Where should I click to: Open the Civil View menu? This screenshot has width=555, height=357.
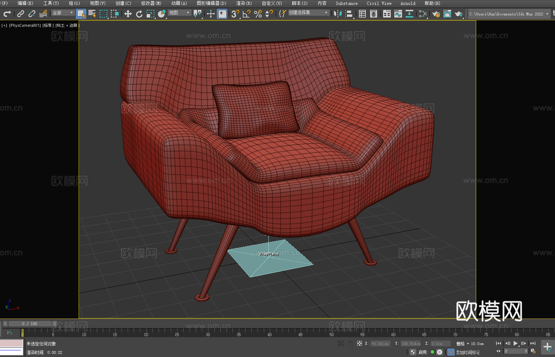[x=379, y=3]
